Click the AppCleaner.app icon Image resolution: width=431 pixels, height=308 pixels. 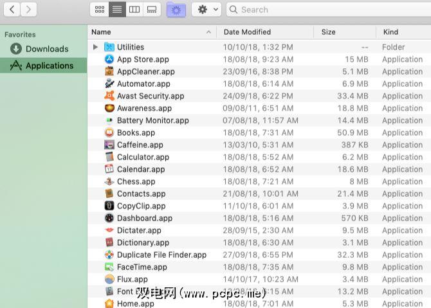[109, 71]
